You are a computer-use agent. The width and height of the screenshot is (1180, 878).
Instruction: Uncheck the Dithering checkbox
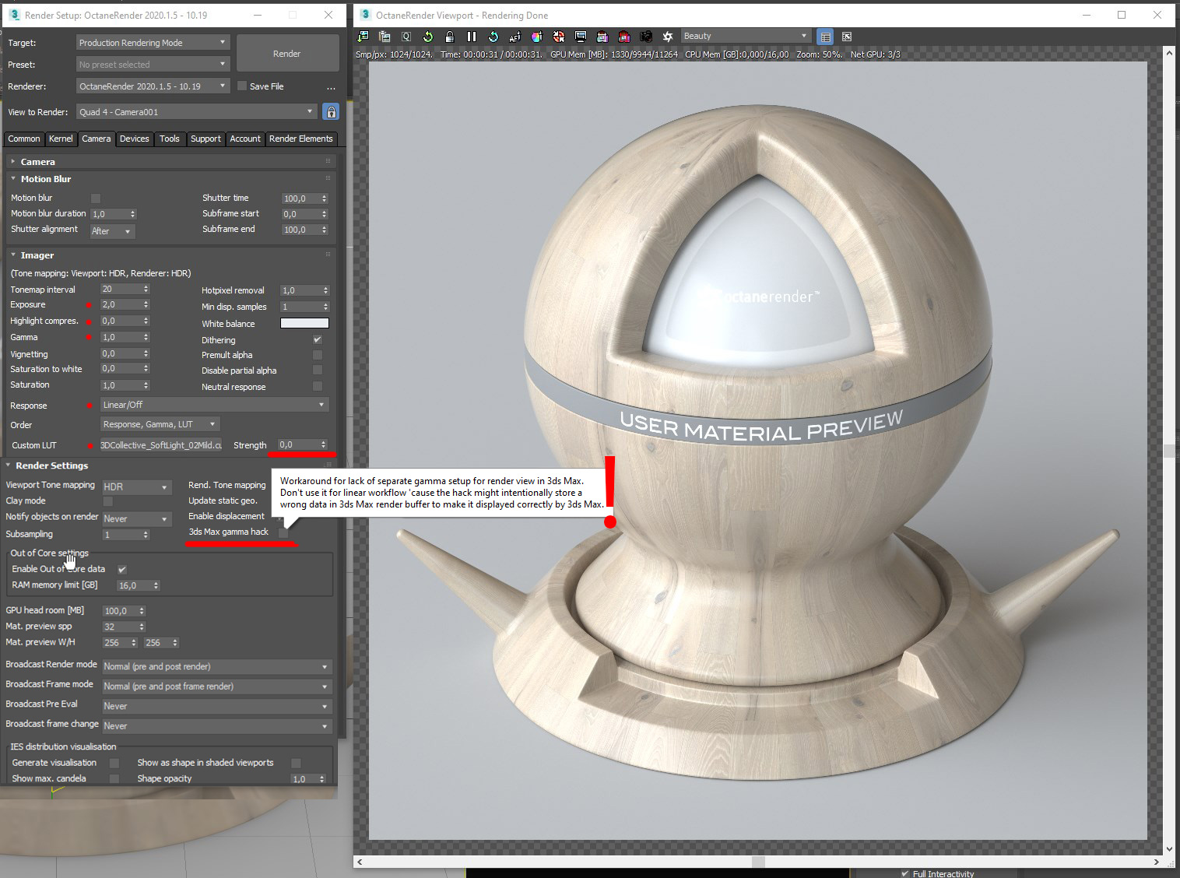pyautogui.click(x=318, y=340)
